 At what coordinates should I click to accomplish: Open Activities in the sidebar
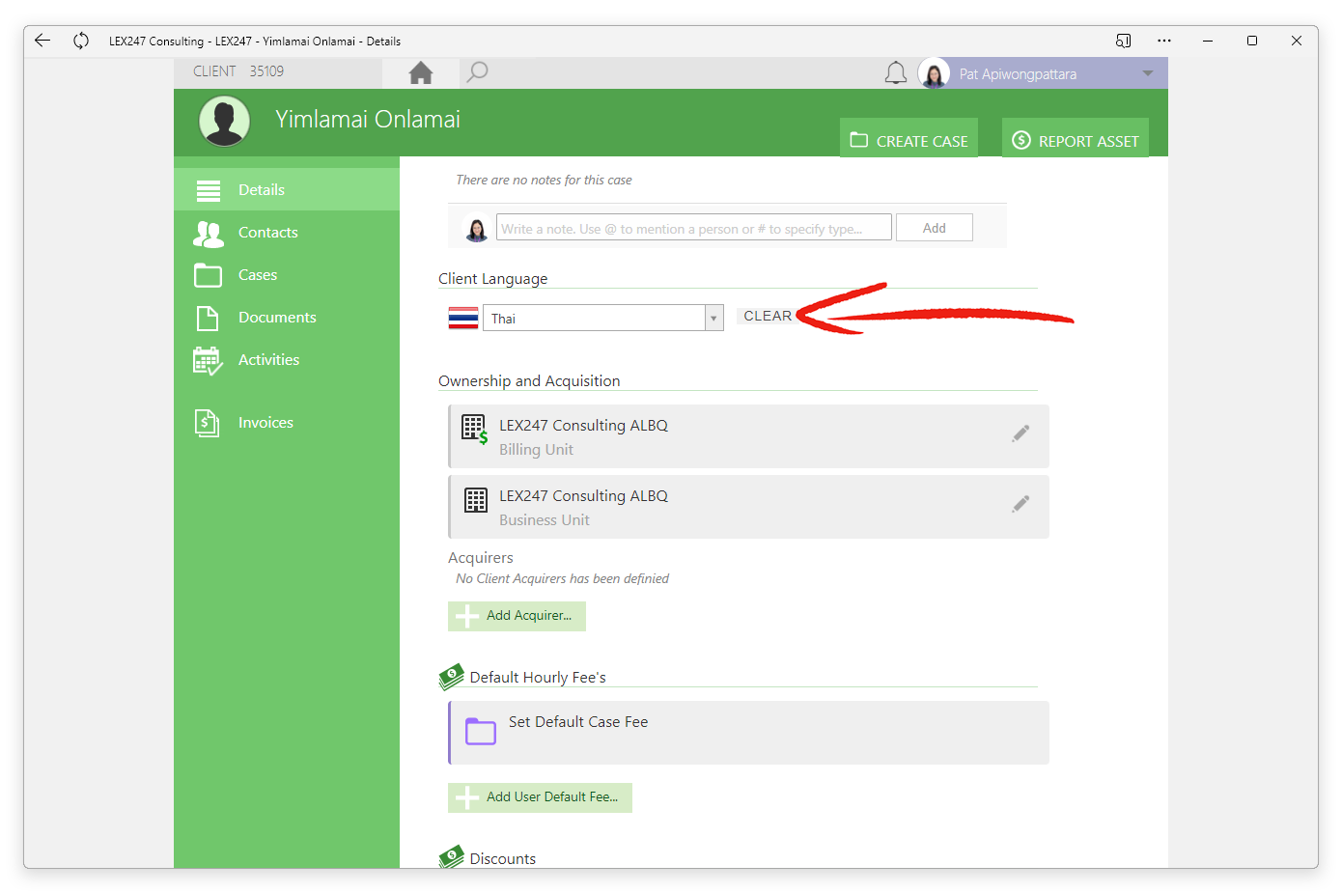pyautogui.click(x=287, y=359)
